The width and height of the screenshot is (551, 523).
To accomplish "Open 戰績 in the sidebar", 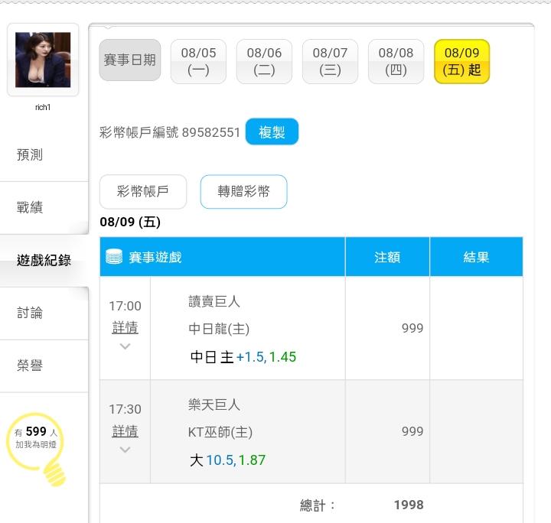I will pos(30,207).
